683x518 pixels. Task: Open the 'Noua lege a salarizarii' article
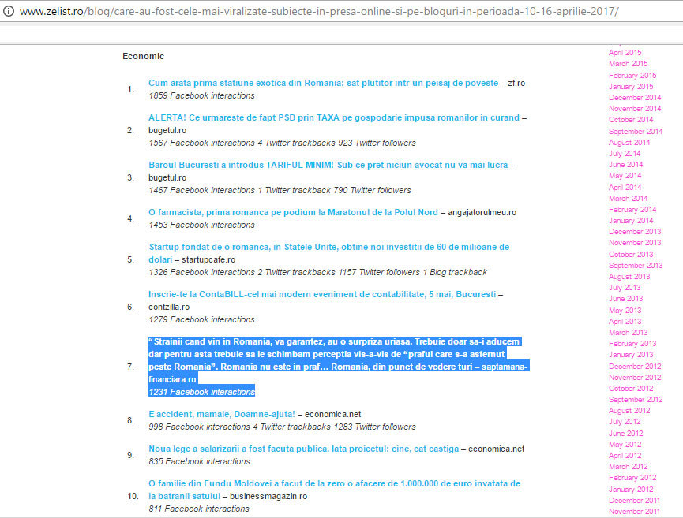click(303, 449)
